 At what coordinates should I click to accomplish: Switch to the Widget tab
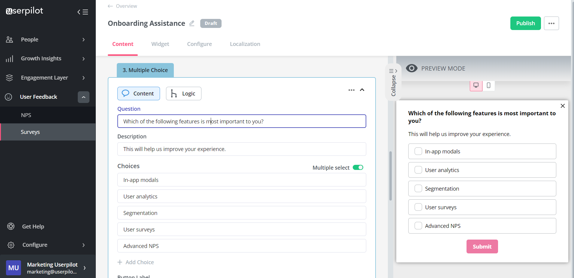[160, 44]
